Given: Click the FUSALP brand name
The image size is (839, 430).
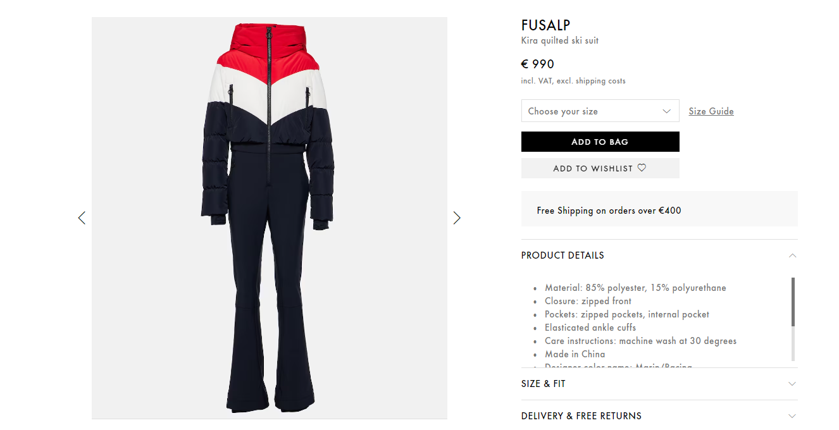Looking at the screenshot, I should click(545, 25).
